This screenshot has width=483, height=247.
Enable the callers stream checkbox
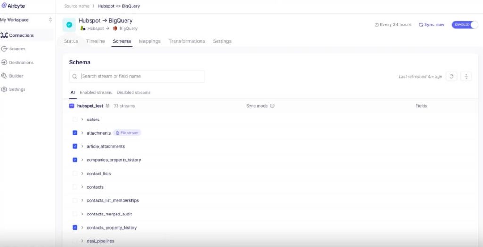click(x=75, y=120)
